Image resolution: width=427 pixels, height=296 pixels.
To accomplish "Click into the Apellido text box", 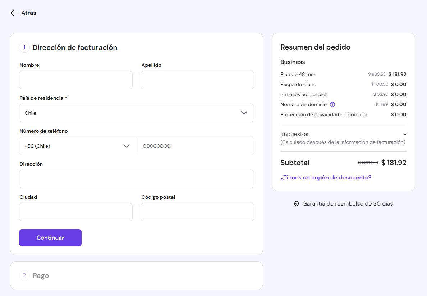I will click(197, 80).
